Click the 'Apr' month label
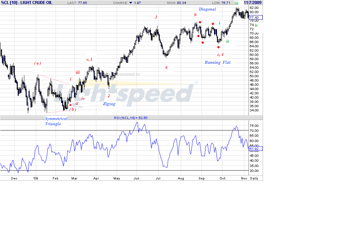The width and height of the screenshot is (359, 235). [96, 178]
